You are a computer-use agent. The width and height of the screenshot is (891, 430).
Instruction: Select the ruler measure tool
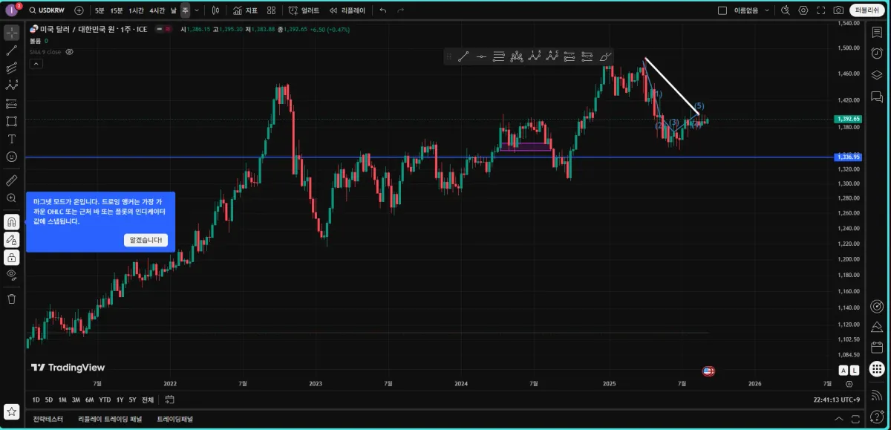pos(12,180)
